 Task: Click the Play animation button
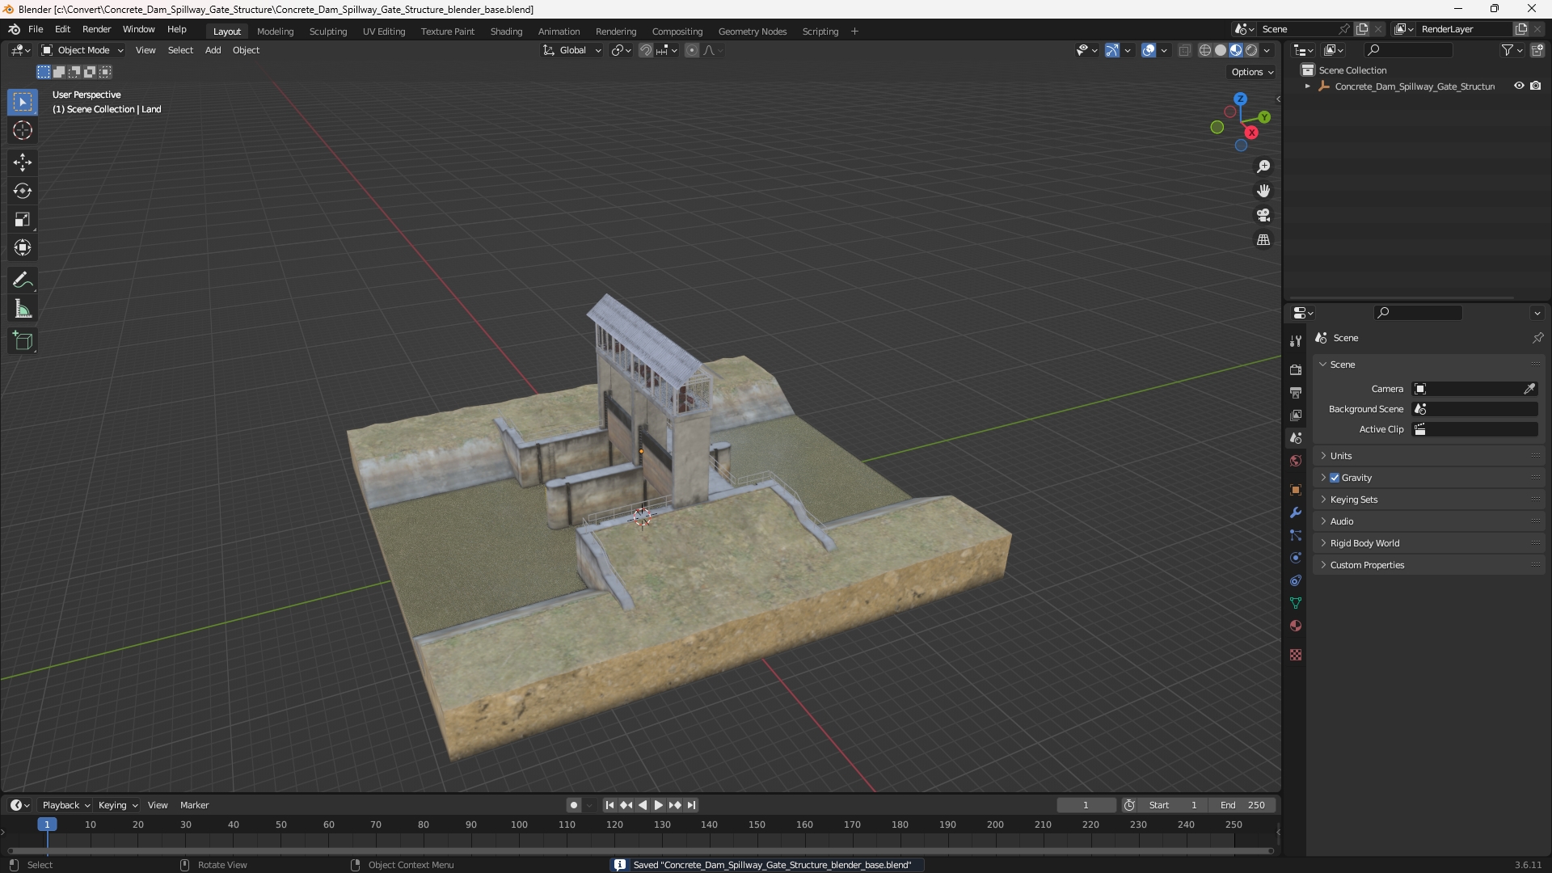point(659,805)
